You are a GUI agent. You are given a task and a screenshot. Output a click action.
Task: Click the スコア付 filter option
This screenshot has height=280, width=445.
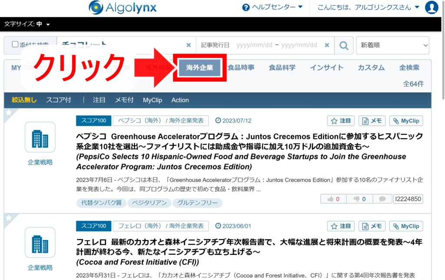click(x=59, y=100)
